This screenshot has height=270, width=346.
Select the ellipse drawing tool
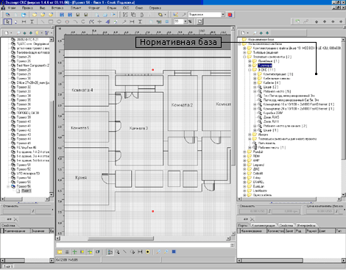click(59, 22)
